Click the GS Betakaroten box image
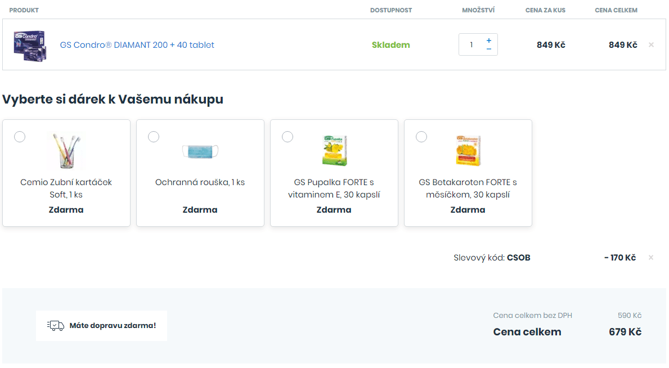This screenshot has width=669, height=368. coord(468,150)
